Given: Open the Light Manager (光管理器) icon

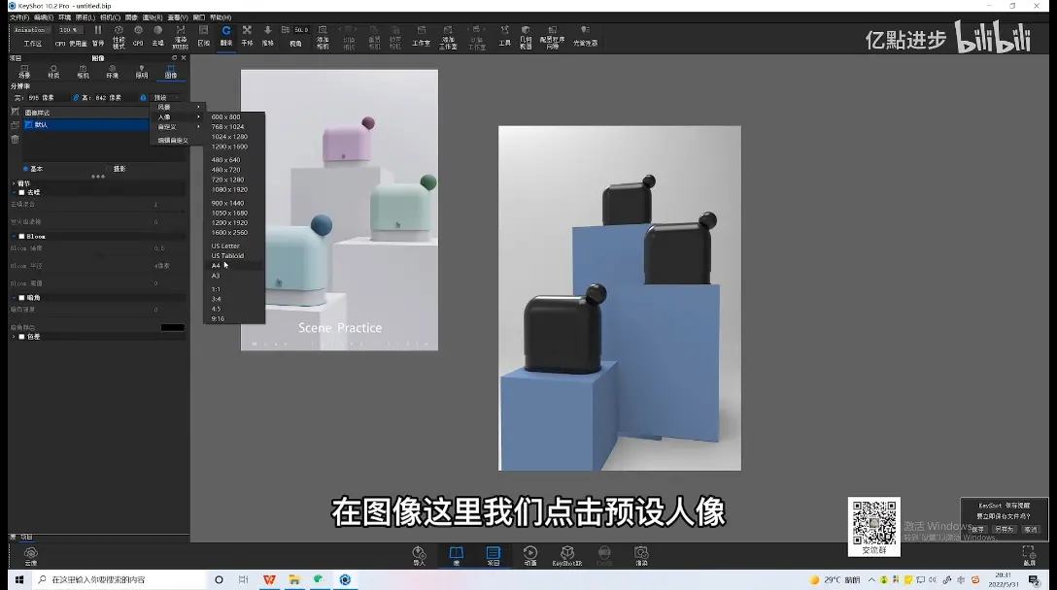Looking at the screenshot, I should tap(585, 36).
